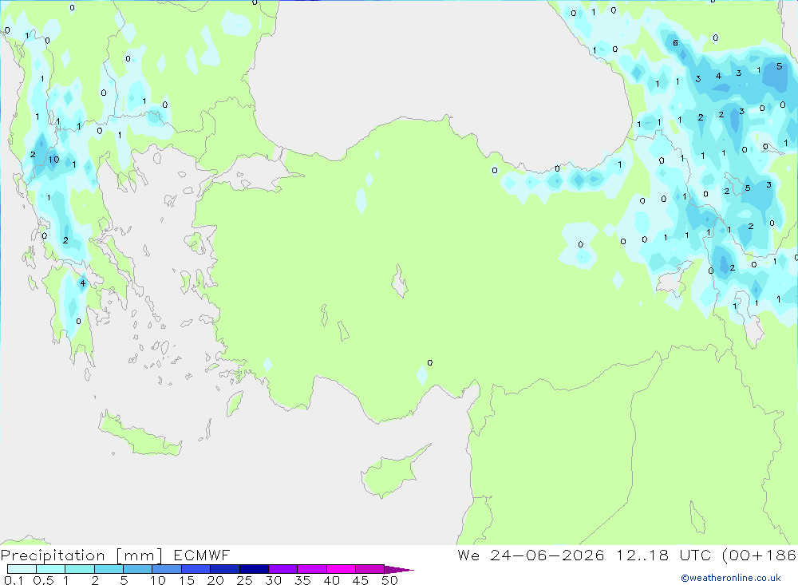The image size is (798, 585).
Task: Click the '15' legend scale label
Action: 187,580
